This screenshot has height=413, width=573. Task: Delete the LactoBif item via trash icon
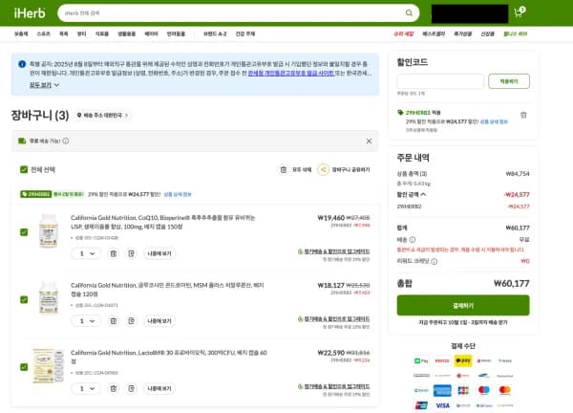click(x=114, y=388)
